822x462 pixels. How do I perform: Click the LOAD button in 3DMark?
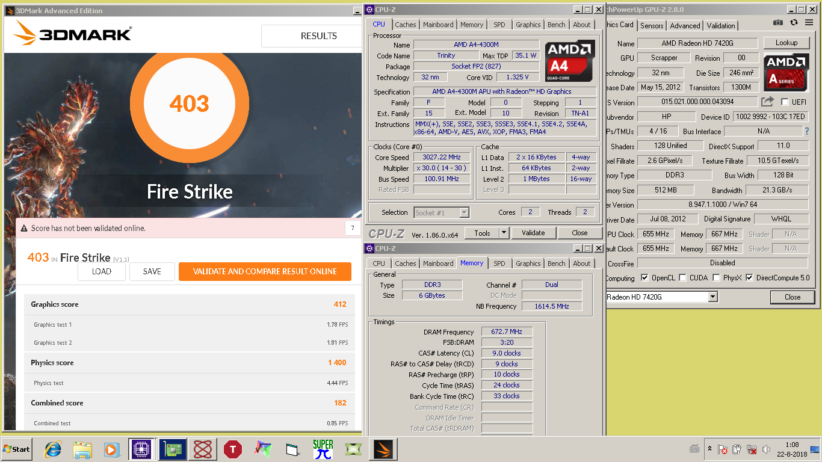click(102, 271)
